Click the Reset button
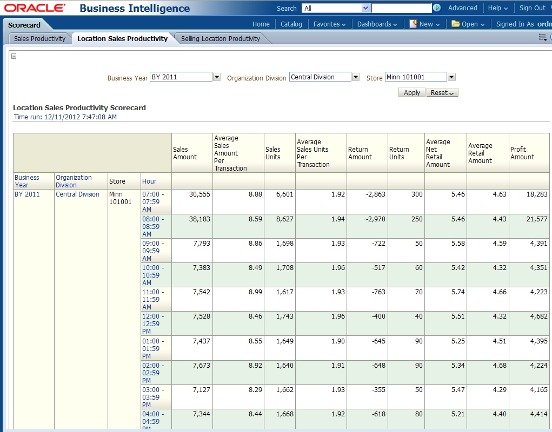The image size is (552, 432). (442, 93)
